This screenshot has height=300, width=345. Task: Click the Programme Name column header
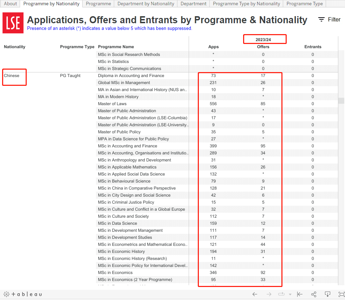point(116,47)
